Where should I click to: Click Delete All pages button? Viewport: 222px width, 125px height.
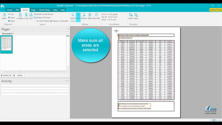[x=6, y=75]
